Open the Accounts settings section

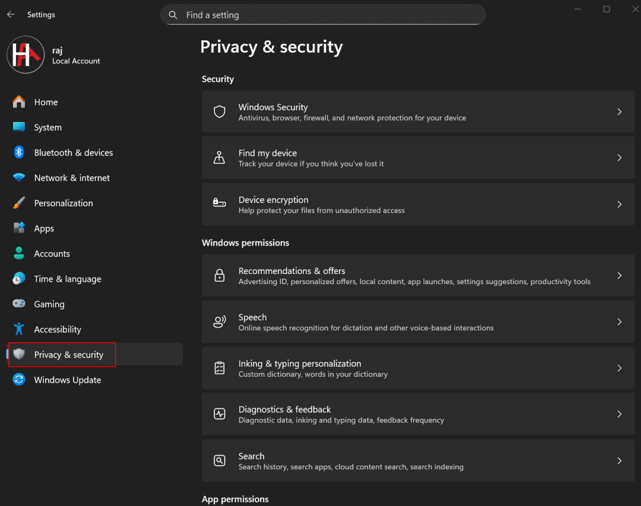52,253
